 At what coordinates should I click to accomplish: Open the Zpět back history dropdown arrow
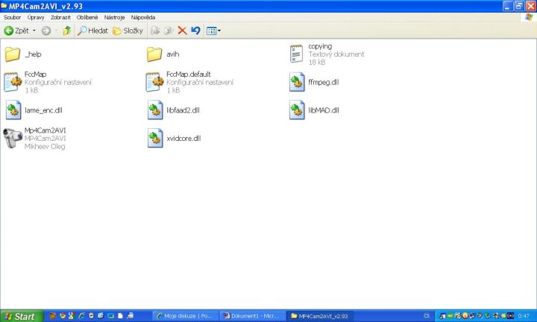click(x=34, y=31)
